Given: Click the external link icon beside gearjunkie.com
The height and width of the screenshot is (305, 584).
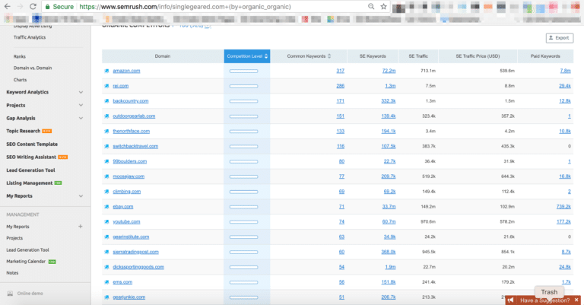Looking at the screenshot, I should pyautogui.click(x=106, y=297).
